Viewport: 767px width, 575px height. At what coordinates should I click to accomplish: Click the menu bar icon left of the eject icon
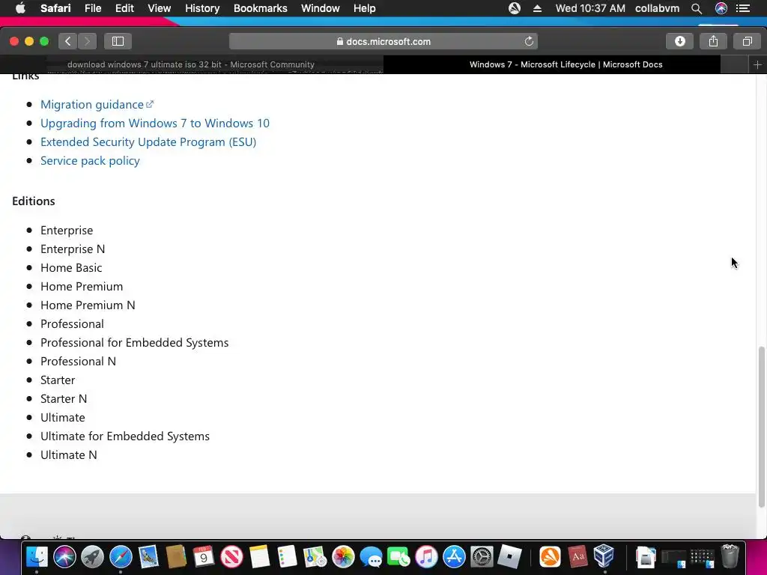tap(514, 8)
